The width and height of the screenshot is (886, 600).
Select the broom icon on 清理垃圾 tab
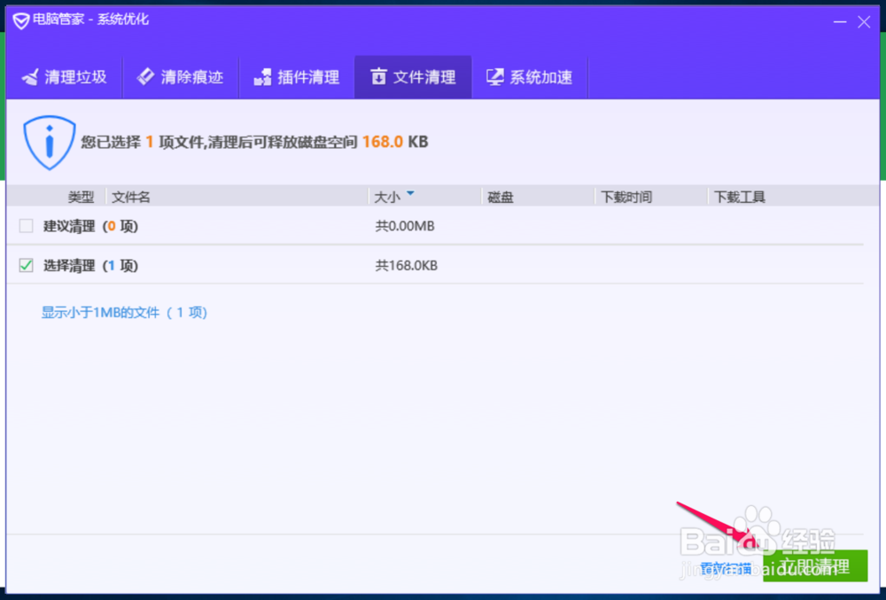tap(29, 77)
